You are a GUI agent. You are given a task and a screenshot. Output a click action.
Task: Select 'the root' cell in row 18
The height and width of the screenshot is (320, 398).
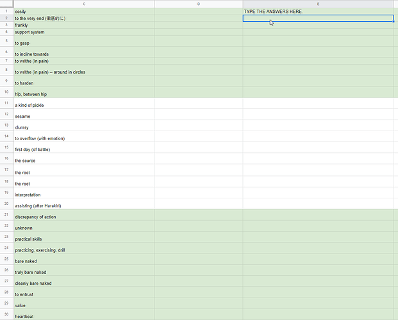click(x=84, y=182)
